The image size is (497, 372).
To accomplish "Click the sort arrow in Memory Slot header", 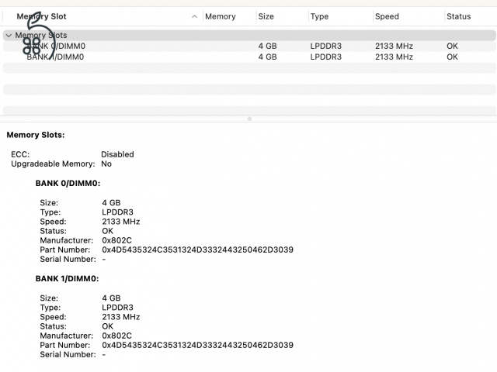I will [x=194, y=16].
